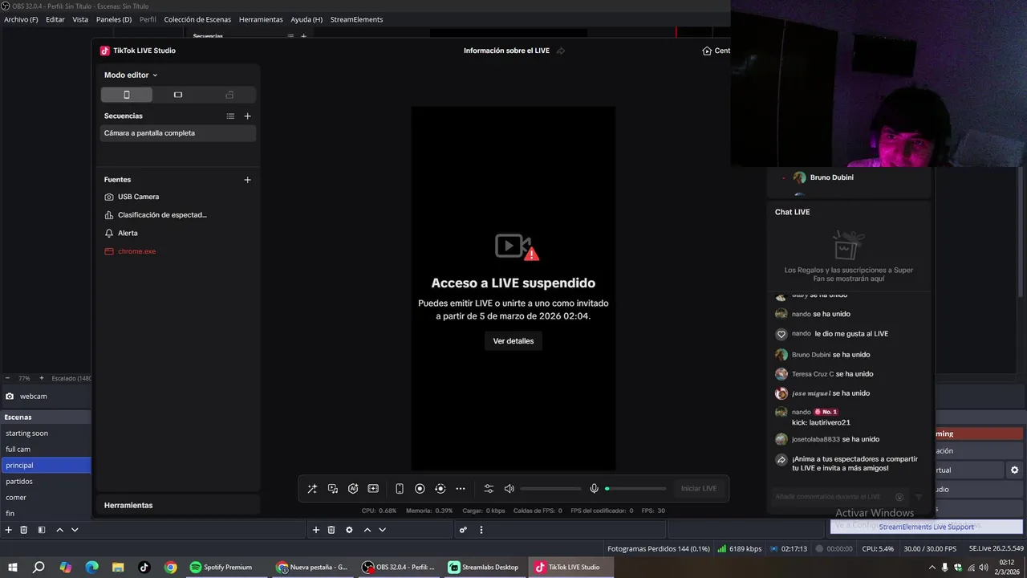Click the Ver detalles button

point(513,341)
